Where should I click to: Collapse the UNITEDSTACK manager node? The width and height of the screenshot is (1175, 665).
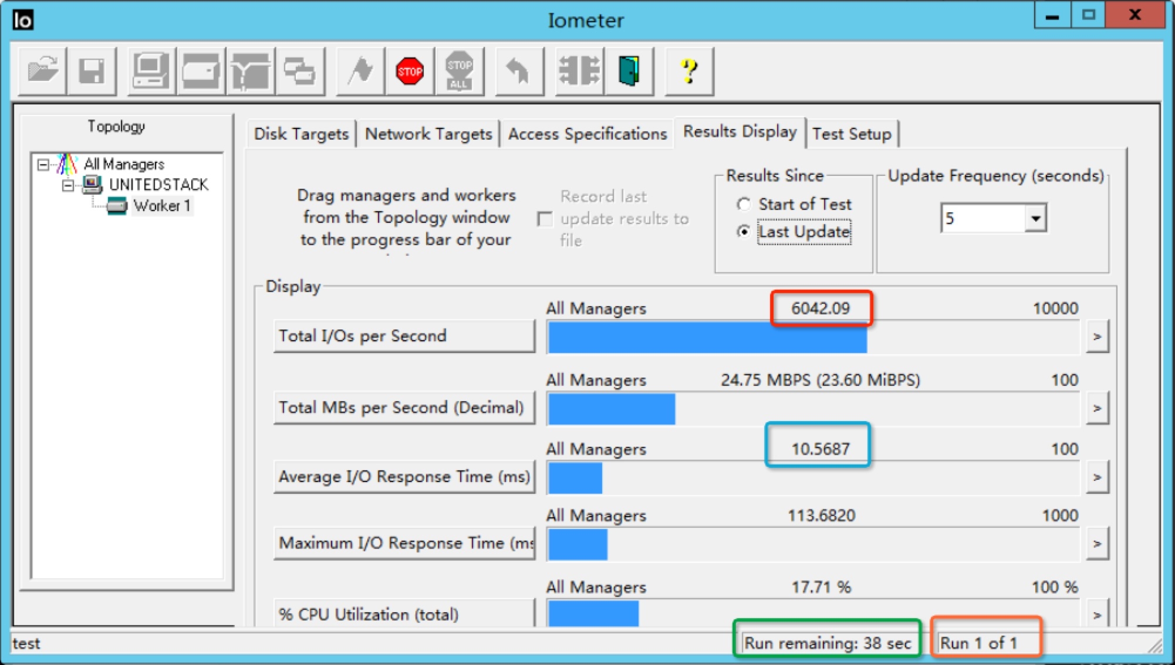[x=68, y=185]
